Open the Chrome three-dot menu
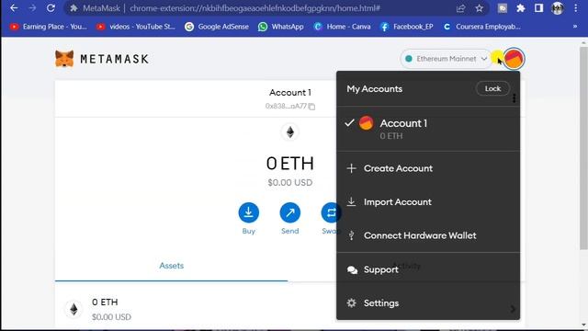 click(576, 8)
